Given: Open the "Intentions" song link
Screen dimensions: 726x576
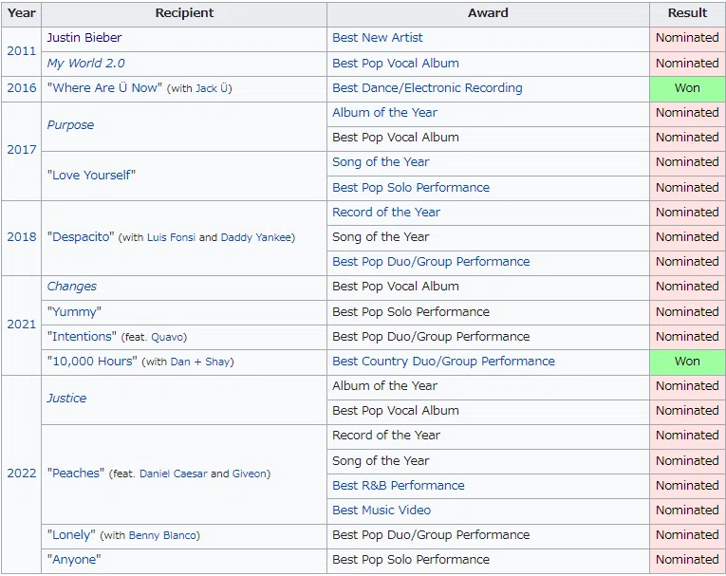Looking at the screenshot, I should point(82,337).
